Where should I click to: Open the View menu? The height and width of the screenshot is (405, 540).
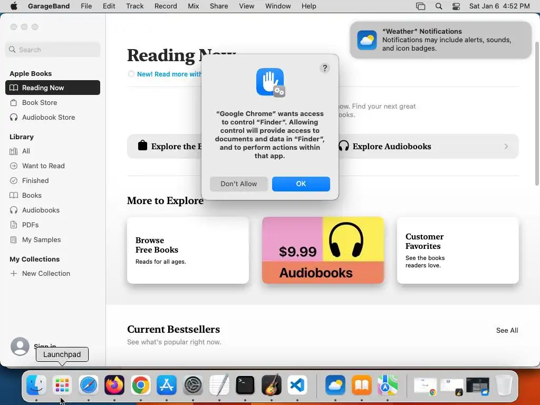247,6
